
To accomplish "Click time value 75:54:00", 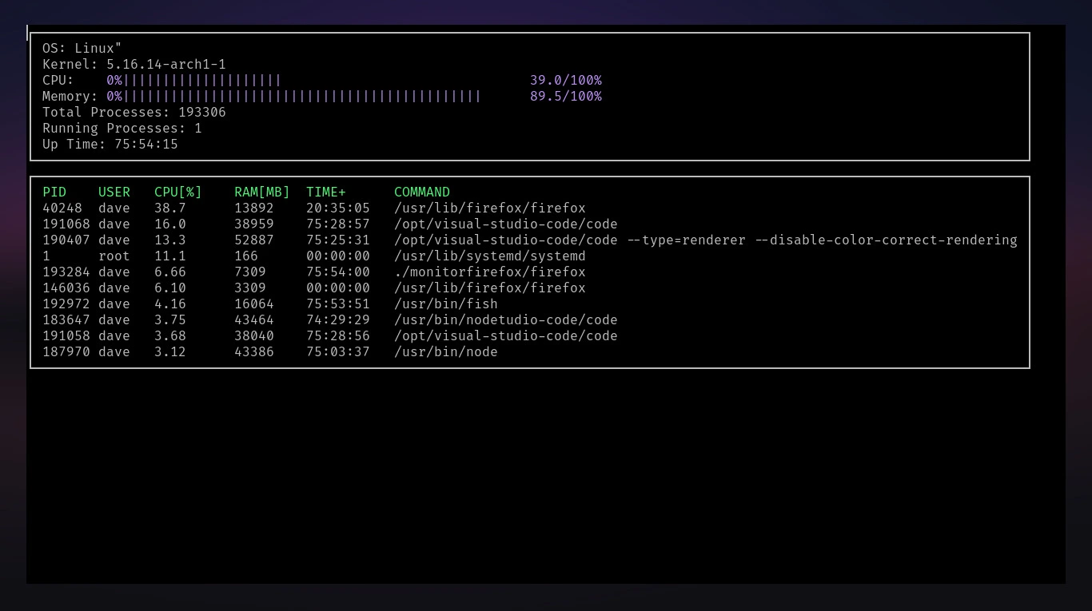I will 338,272.
